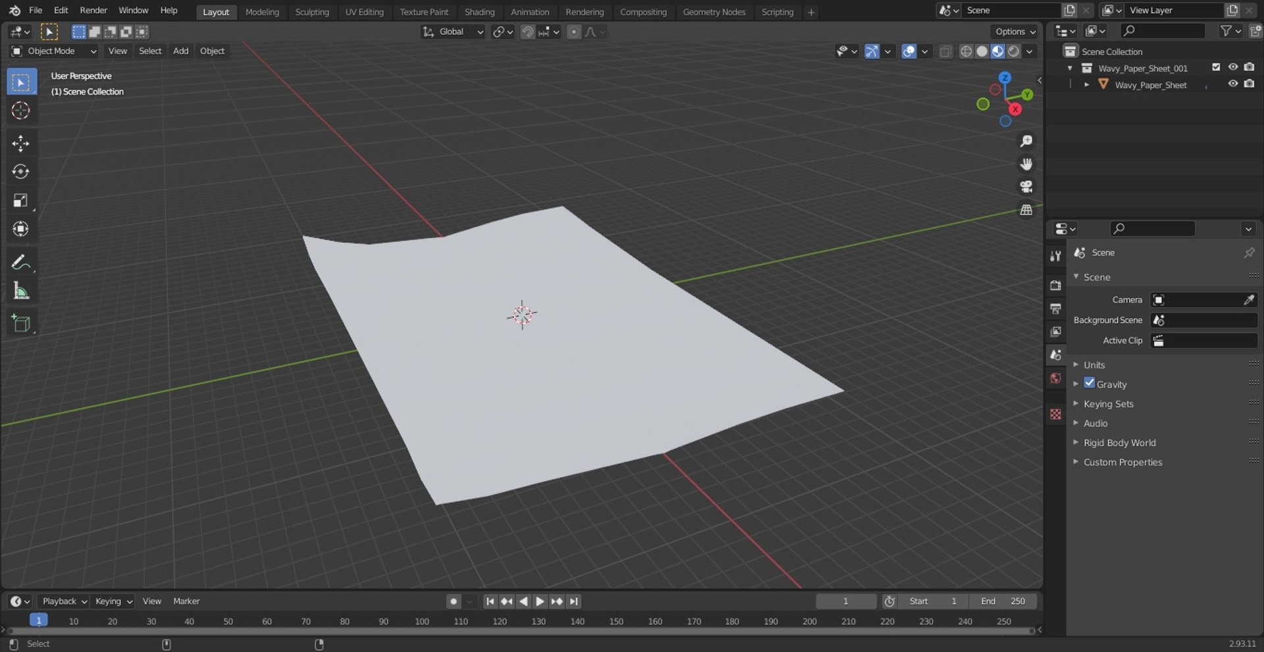Switch perspective/orthographic with grid icon

point(1026,210)
